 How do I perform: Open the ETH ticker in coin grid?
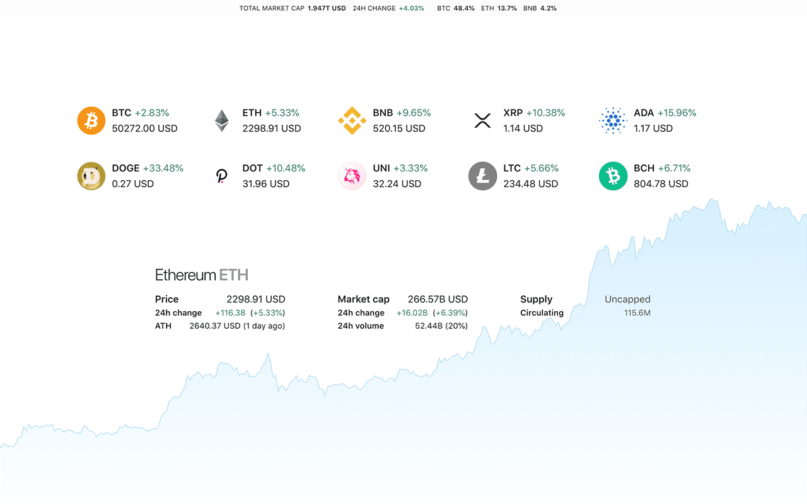[252, 113]
